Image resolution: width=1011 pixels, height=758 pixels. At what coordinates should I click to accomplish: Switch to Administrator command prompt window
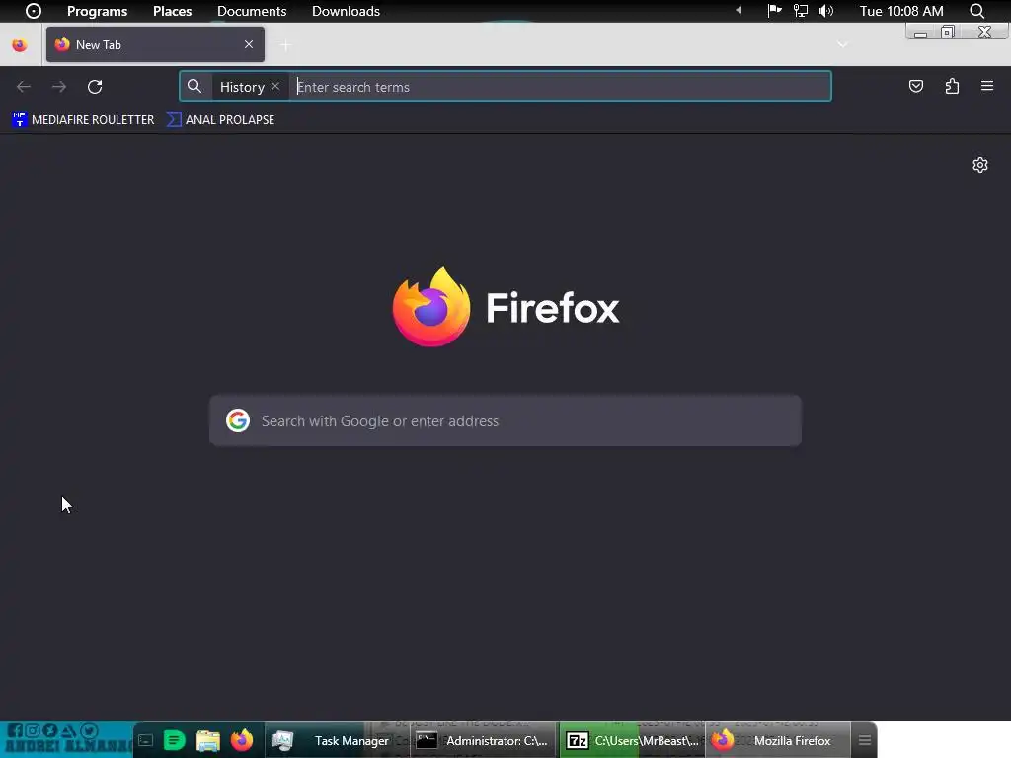[x=483, y=740]
